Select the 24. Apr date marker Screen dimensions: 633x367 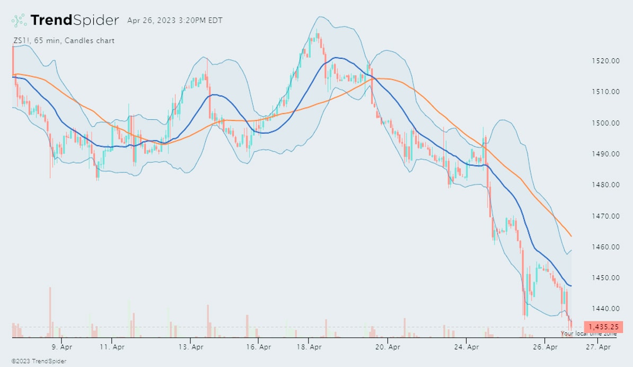pyautogui.click(x=467, y=347)
